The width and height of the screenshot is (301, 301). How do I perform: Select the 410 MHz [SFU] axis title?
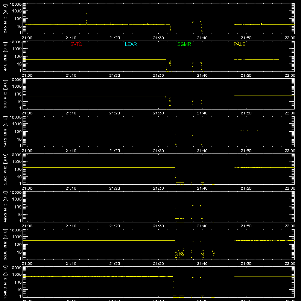pyautogui.click(x=5, y=56)
